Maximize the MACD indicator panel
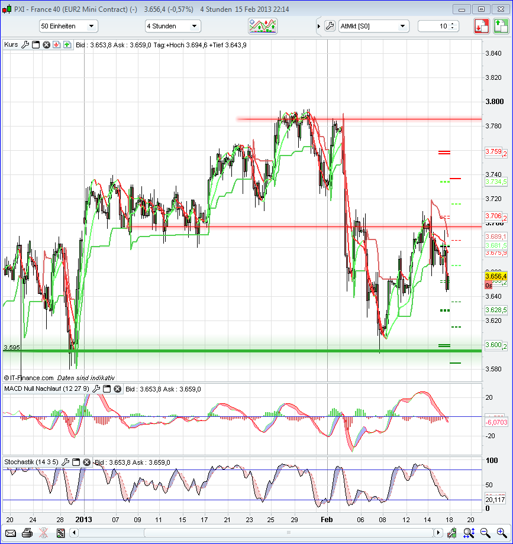This screenshot has height=544, width=513. [107, 389]
